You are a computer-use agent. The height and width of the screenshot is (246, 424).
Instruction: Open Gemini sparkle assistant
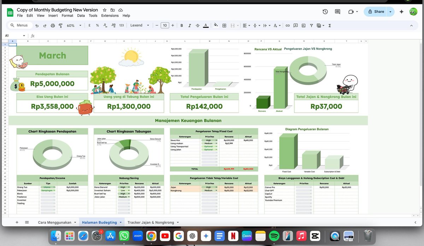pyautogui.click(x=401, y=12)
